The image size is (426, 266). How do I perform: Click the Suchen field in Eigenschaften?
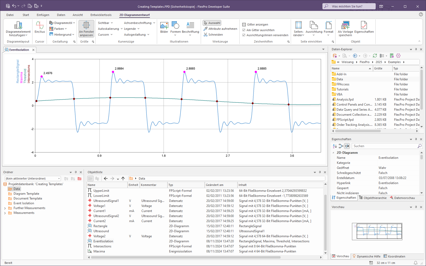(x=384, y=146)
